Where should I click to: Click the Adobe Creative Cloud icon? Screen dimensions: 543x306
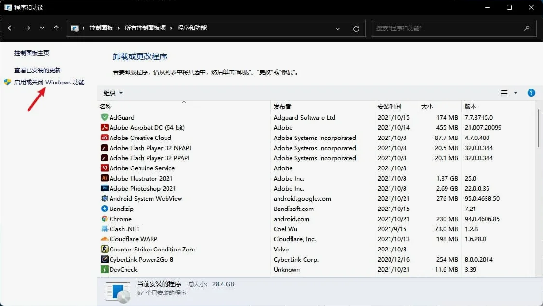click(x=104, y=138)
